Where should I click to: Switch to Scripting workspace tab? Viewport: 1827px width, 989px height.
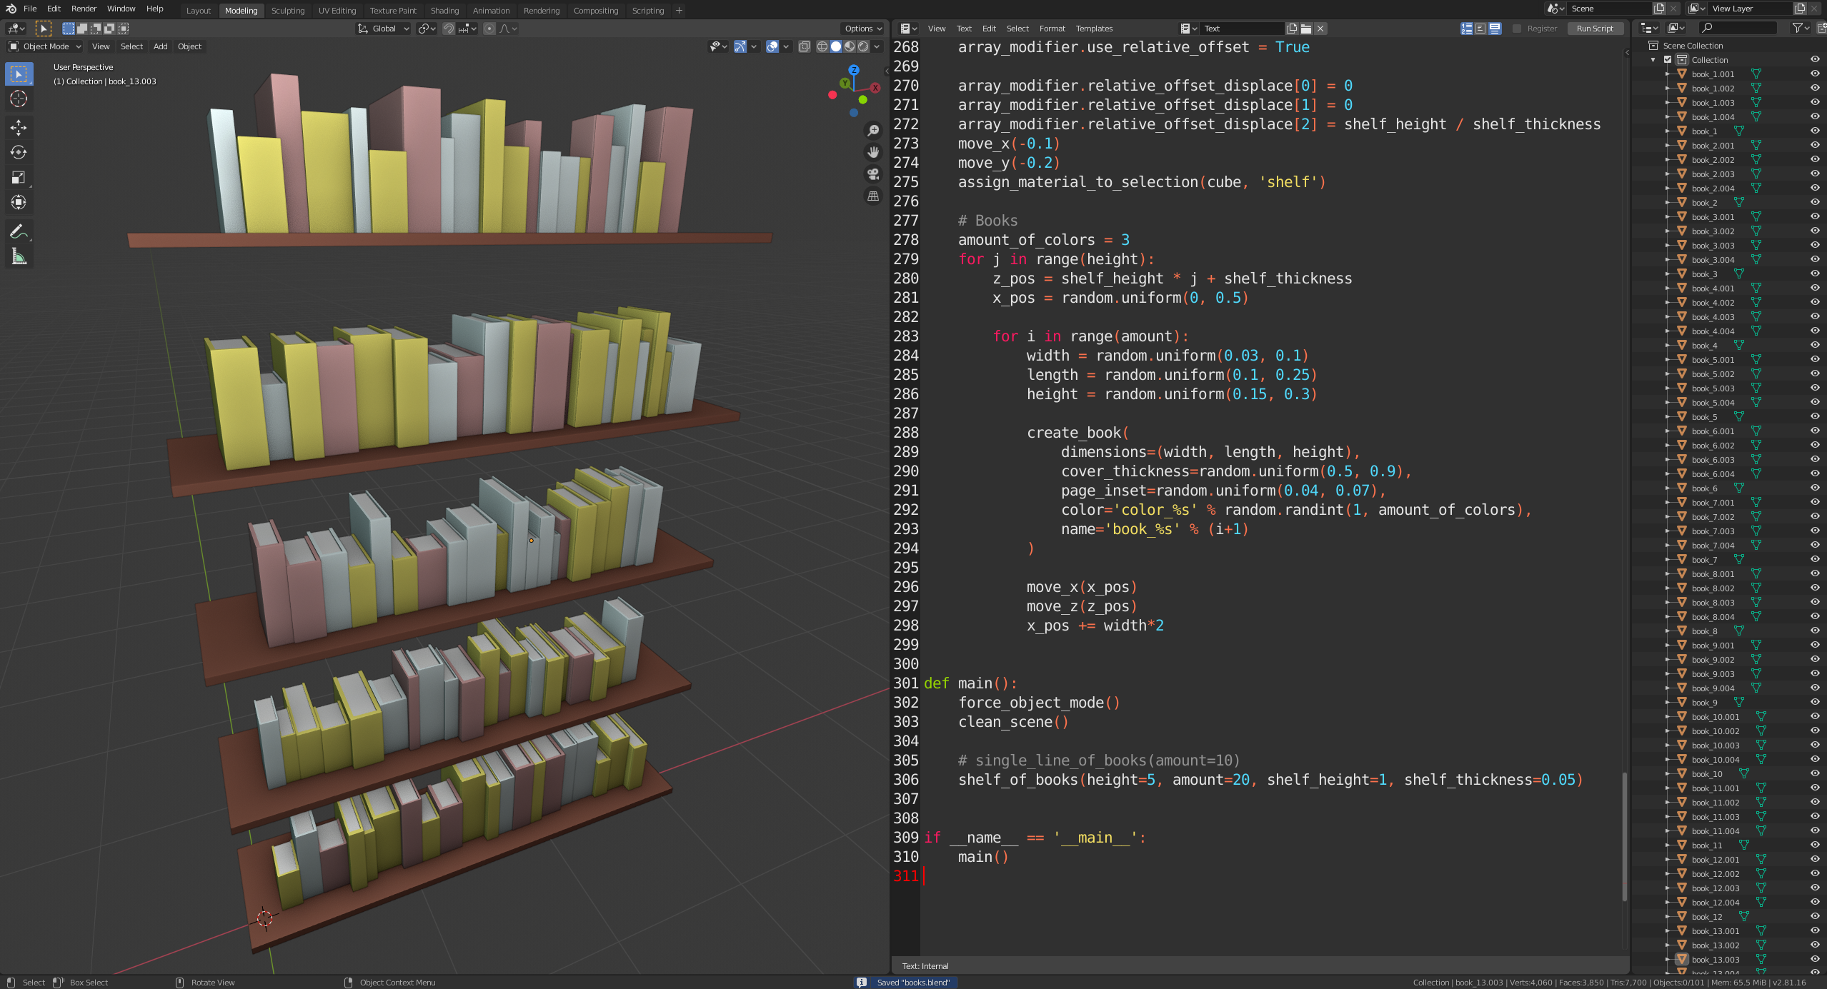(648, 11)
